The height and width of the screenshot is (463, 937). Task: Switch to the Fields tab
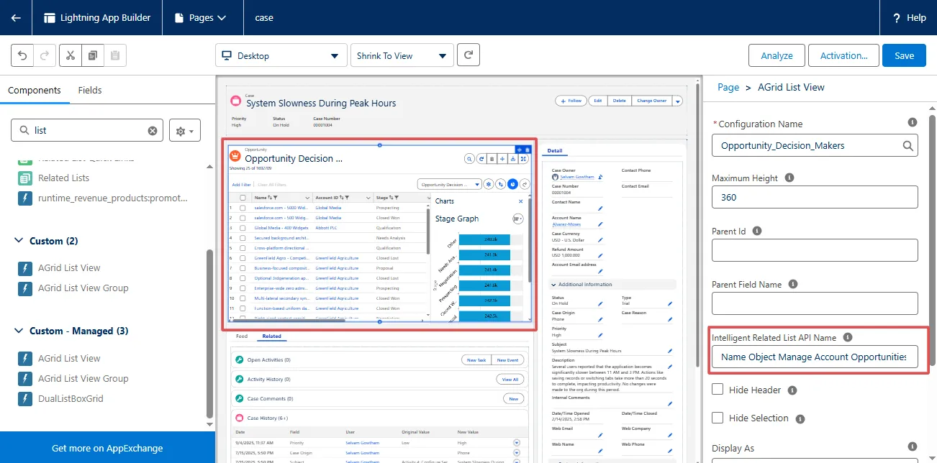90,90
